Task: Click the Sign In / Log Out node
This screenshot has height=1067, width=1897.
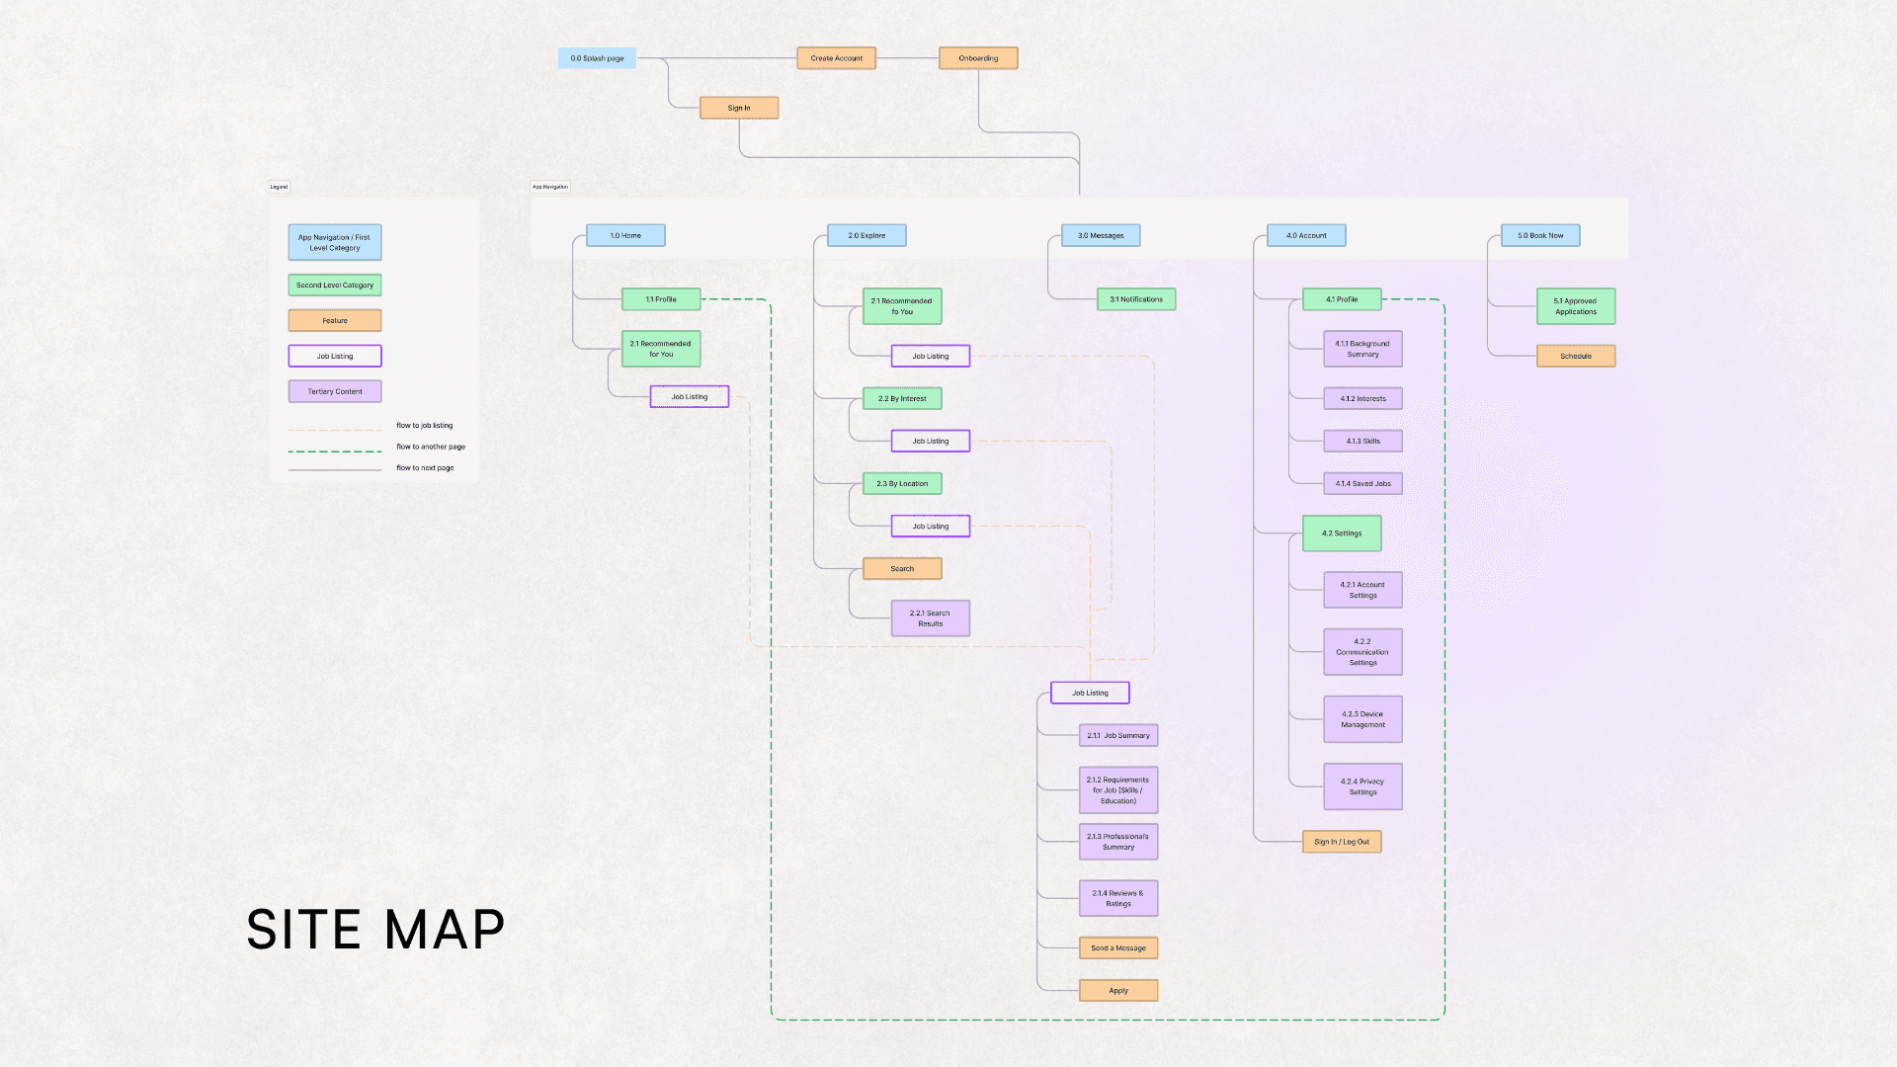Action: [1341, 842]
